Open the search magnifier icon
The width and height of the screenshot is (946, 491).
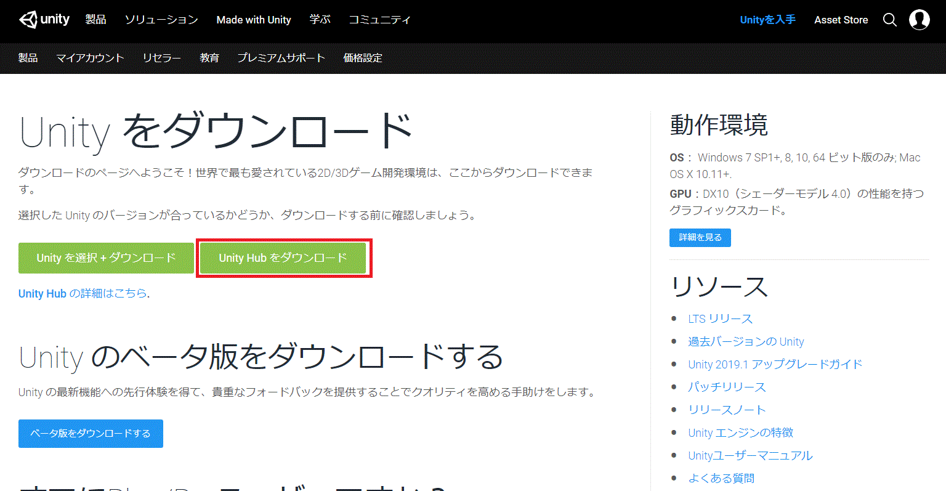(x=889, y=20)
